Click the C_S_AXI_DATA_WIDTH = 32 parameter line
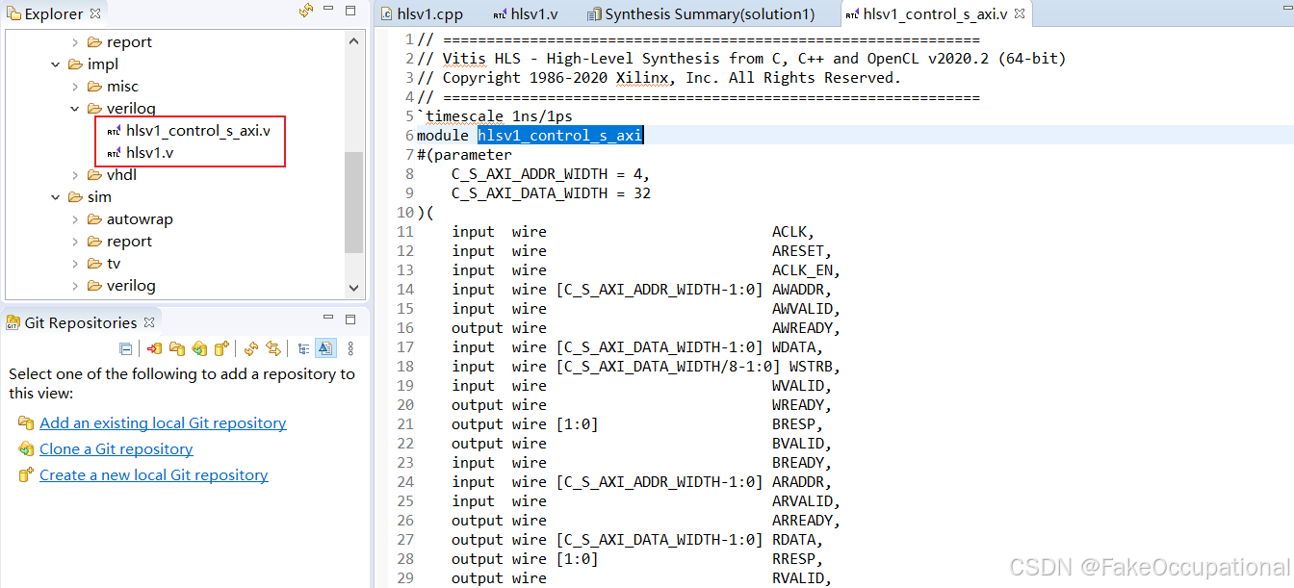This screenshot has width=1294, height=588. [551, 193]
